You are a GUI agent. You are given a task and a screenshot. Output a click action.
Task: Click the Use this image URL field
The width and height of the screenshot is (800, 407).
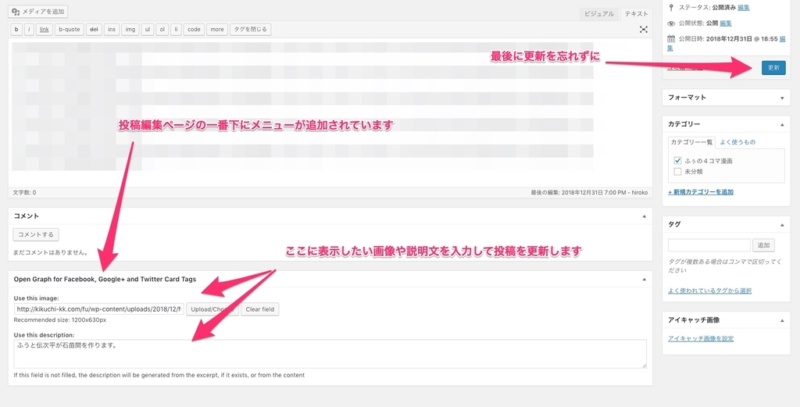[99, 309]
